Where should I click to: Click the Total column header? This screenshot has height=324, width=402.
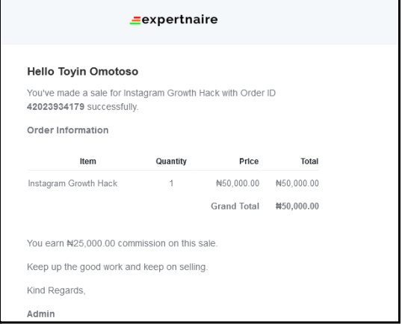309,161
